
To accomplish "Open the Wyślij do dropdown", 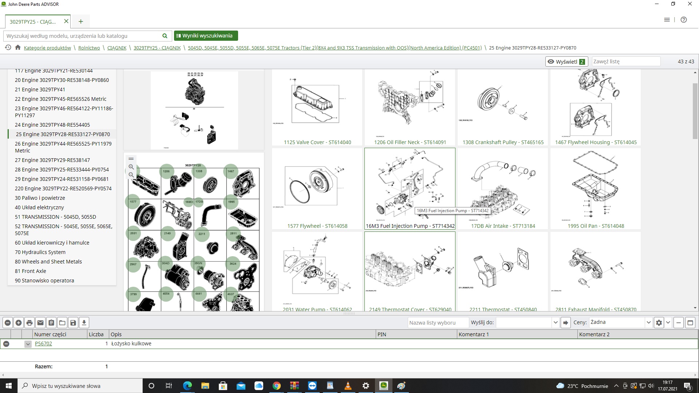I will 555,322.
